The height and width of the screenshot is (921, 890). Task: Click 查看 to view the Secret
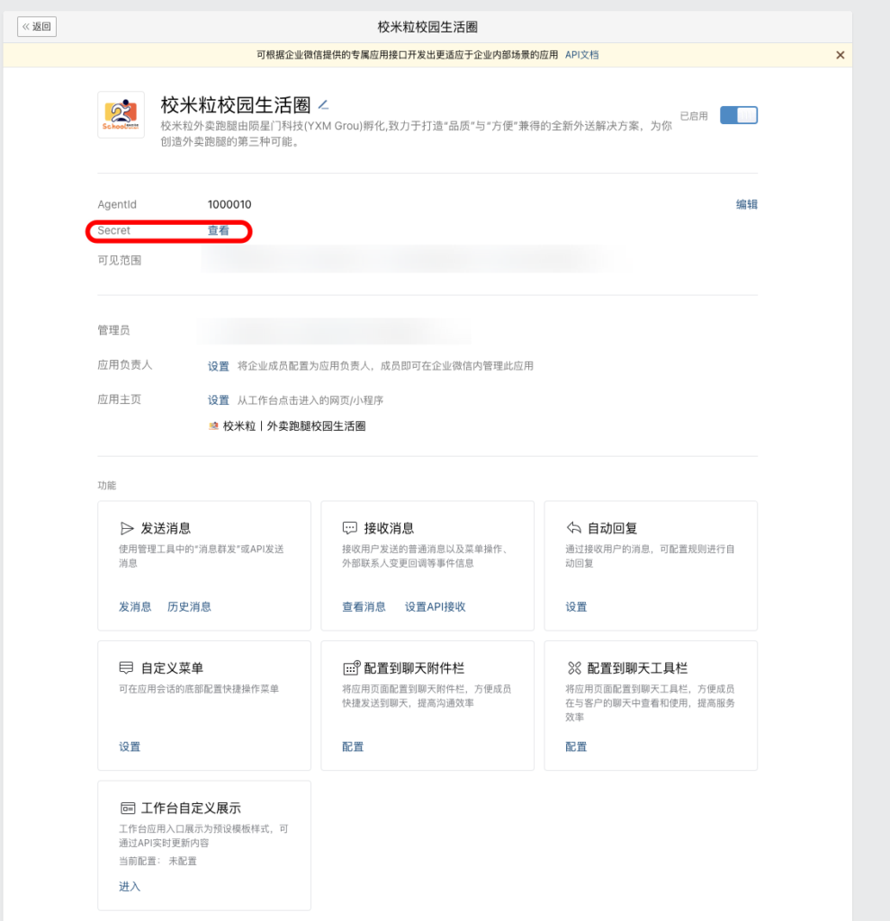click(x=218, y=231)
